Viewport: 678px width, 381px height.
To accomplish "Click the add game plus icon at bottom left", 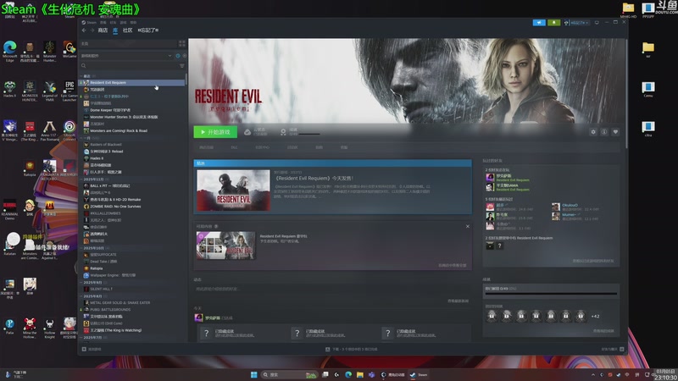I will click(84, 349).
